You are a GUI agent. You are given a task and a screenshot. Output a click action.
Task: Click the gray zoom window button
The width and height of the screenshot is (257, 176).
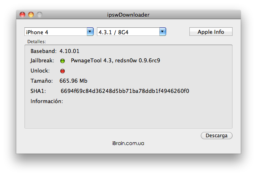[39, 15]
